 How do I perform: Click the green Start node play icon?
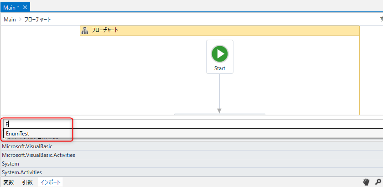220,54
